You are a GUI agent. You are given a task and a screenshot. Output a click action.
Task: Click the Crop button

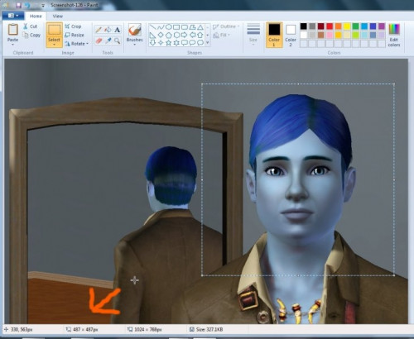(73, 26)
